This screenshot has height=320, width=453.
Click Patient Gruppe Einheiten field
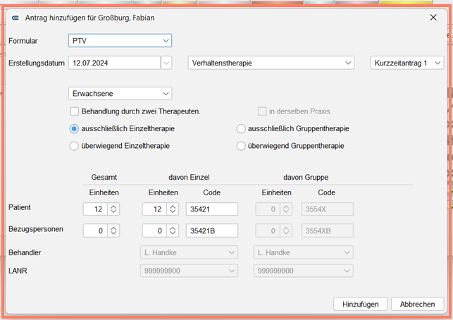(x=268, y=209)
